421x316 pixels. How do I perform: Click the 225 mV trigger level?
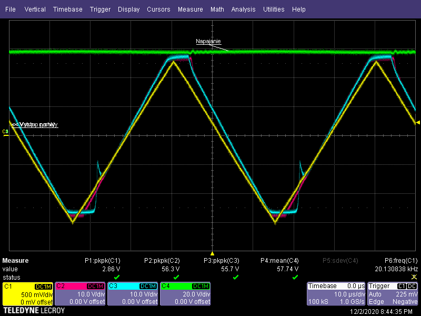pos(406,294)
